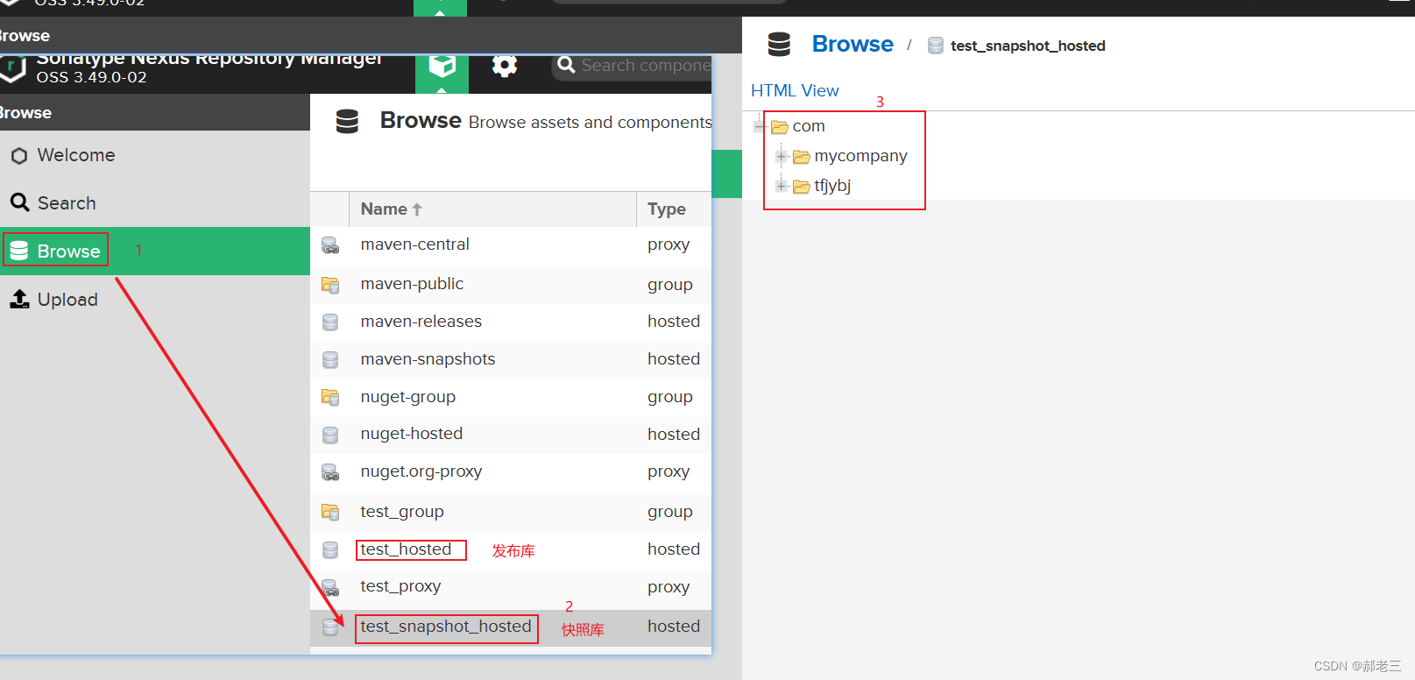This screenshot has width=1415, height=680.
Task: Collapse the com folder node
Action: pos(761,127)
